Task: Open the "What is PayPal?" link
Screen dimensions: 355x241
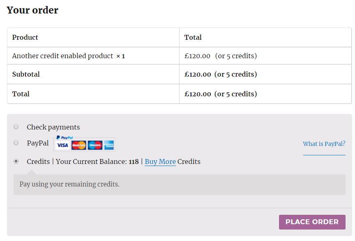Action: (324, 144)
